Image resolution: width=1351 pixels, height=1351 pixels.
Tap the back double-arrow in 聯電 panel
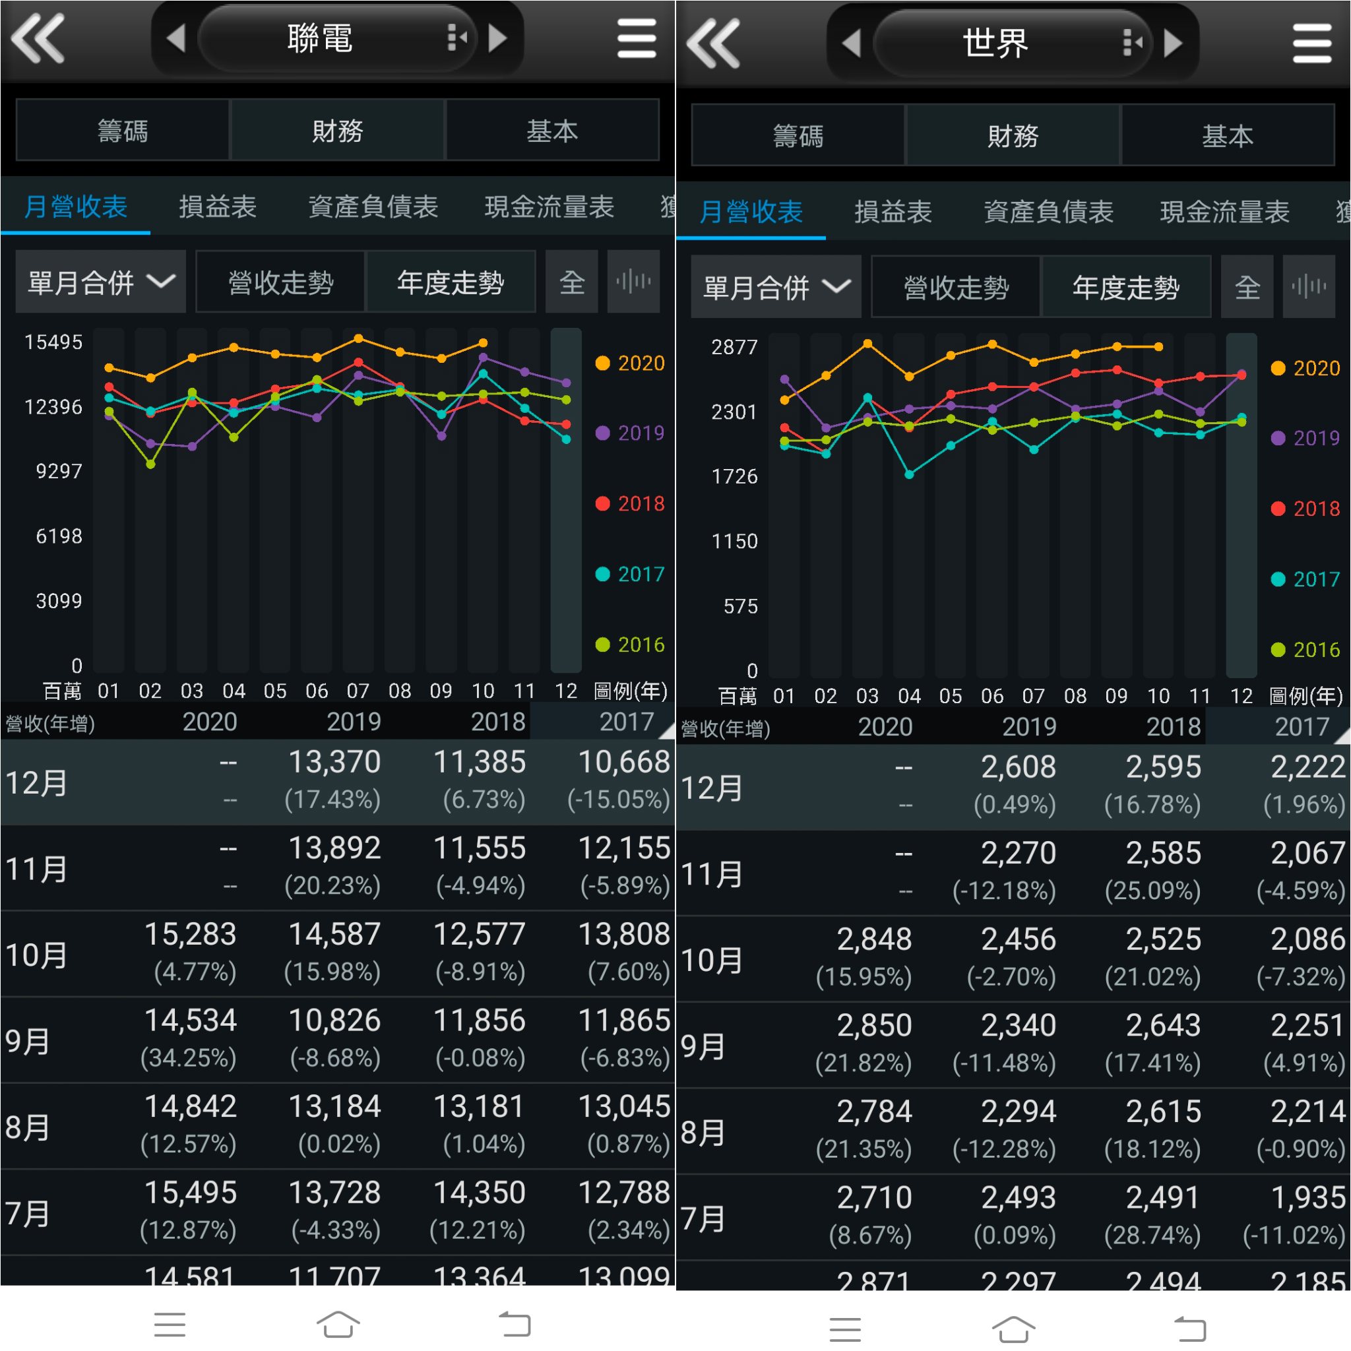[x=38, y=38]
